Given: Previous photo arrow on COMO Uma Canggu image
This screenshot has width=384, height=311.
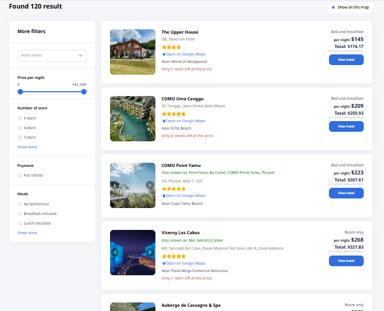Looking at the screenshot, I should click(x=115, y=118).
